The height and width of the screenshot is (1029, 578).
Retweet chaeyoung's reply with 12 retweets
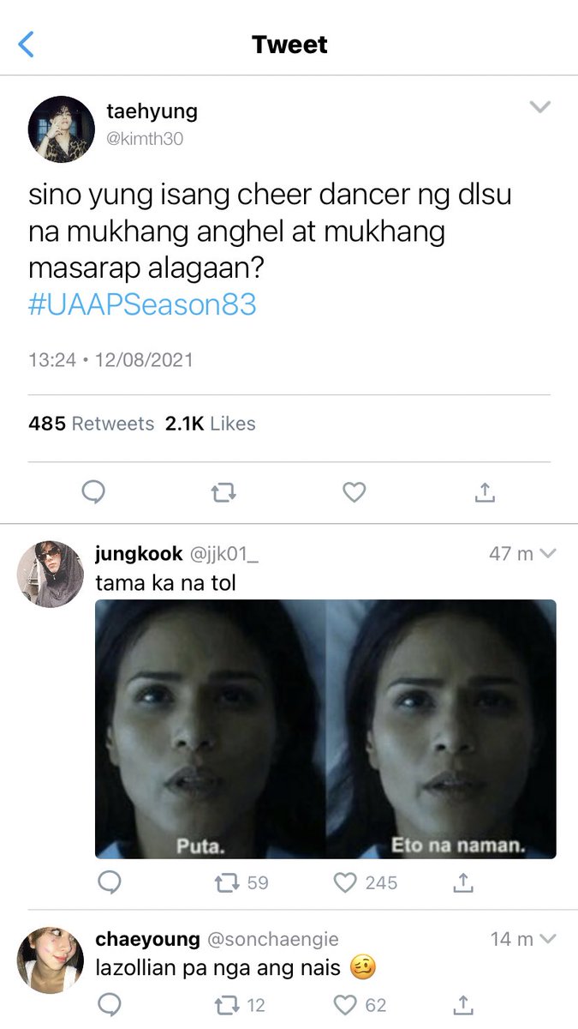240,1004
